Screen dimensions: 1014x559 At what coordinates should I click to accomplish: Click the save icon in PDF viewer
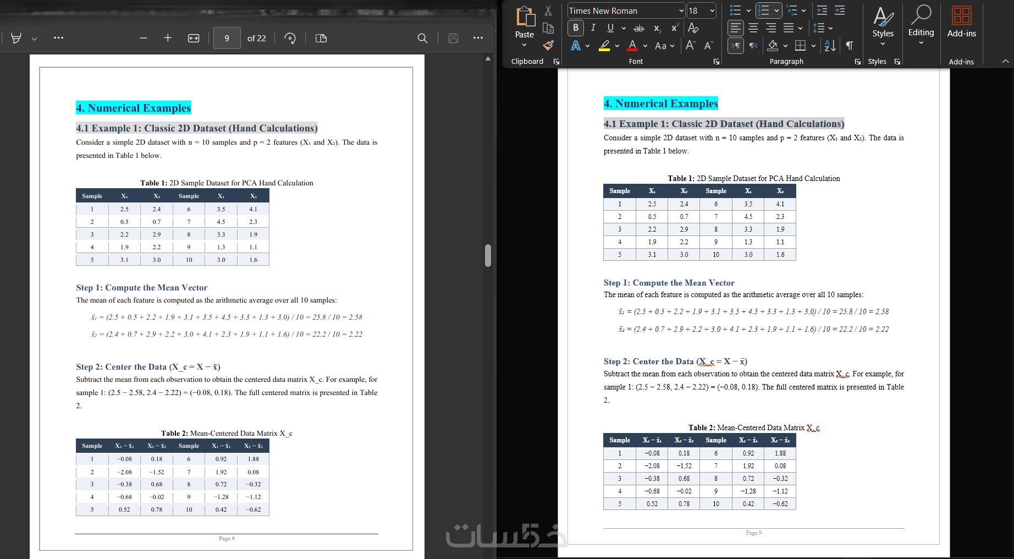[x=453, y=38]
